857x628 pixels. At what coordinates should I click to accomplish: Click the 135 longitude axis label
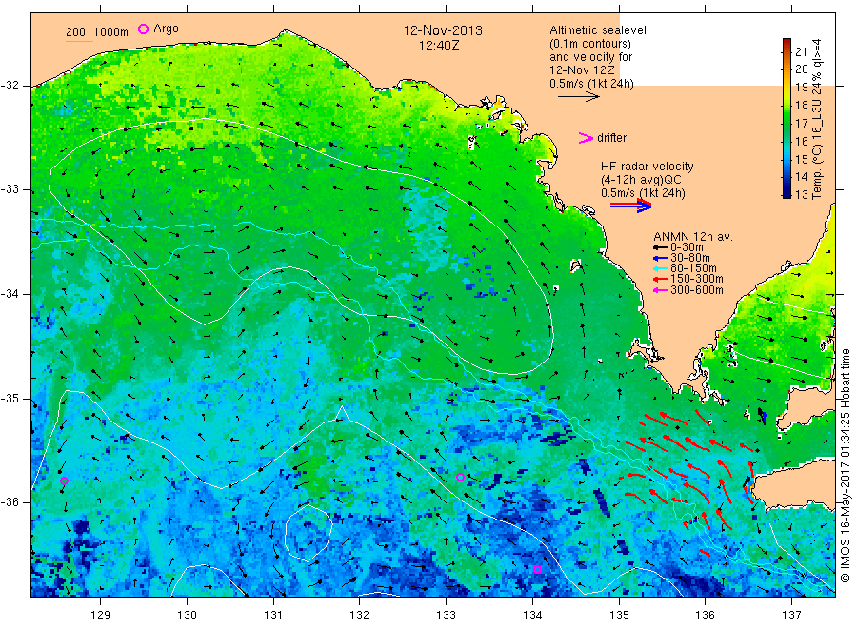(x=619, y=616)
